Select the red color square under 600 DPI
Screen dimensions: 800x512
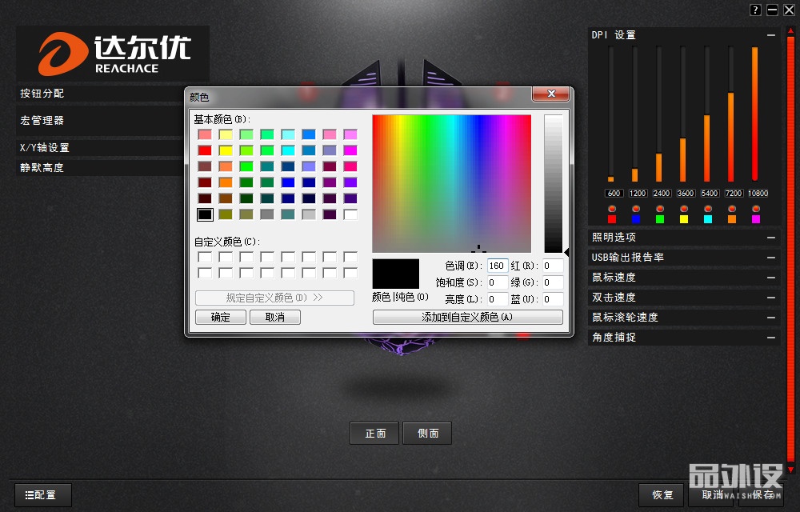click(612, 218)
